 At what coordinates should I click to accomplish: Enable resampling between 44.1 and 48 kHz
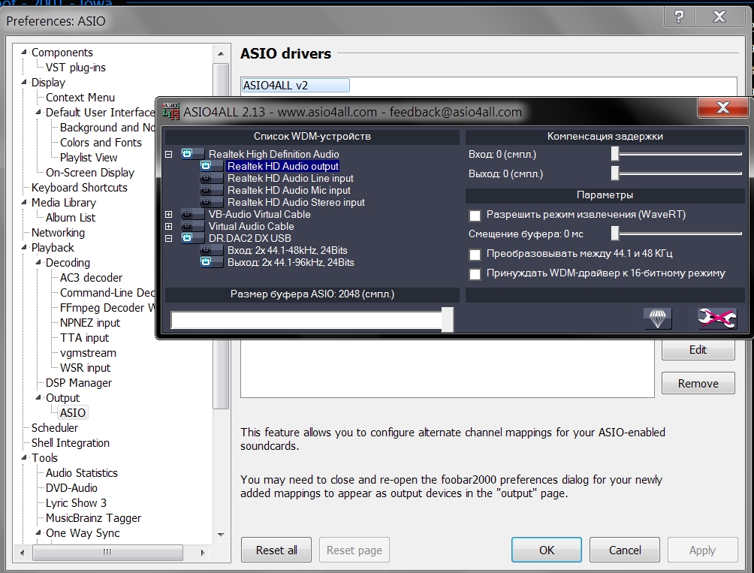(x=475, y=255)
